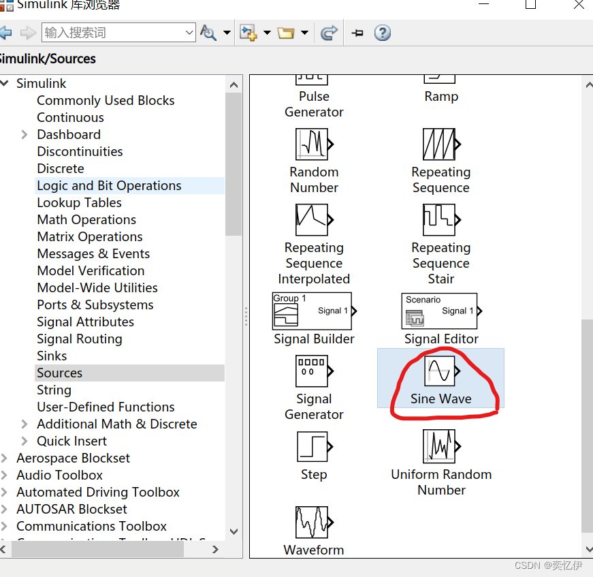Expand the Automated Driving Toolbox node
The width and height of the screenshot is (593, 577).
click(4, 492)
